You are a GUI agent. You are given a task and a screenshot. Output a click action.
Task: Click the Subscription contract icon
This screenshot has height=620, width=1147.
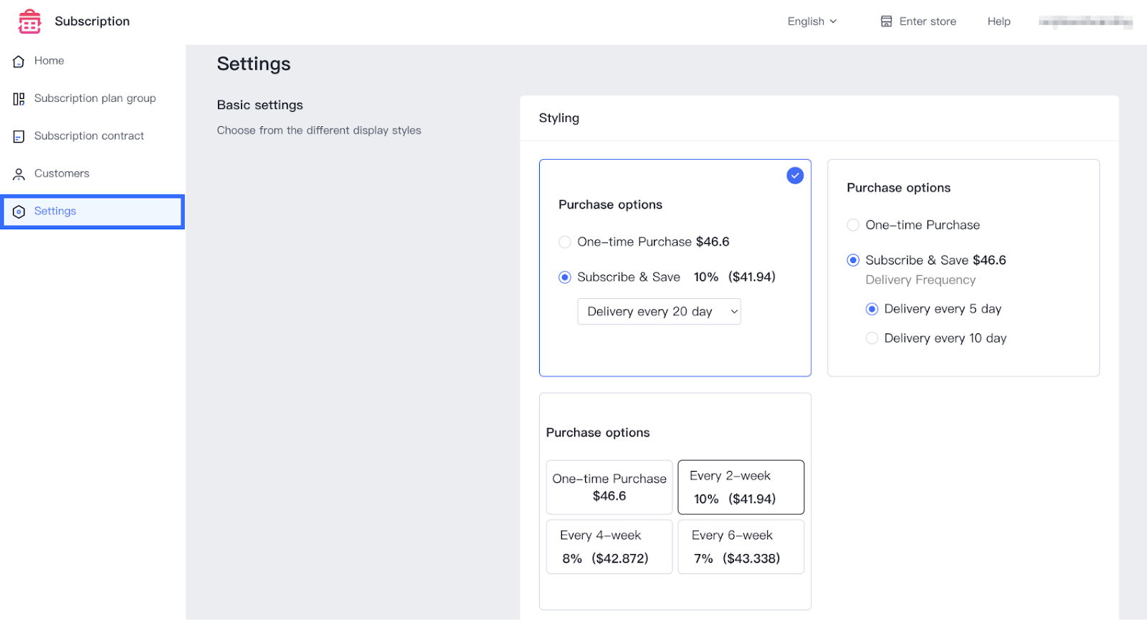coord(19,136)
